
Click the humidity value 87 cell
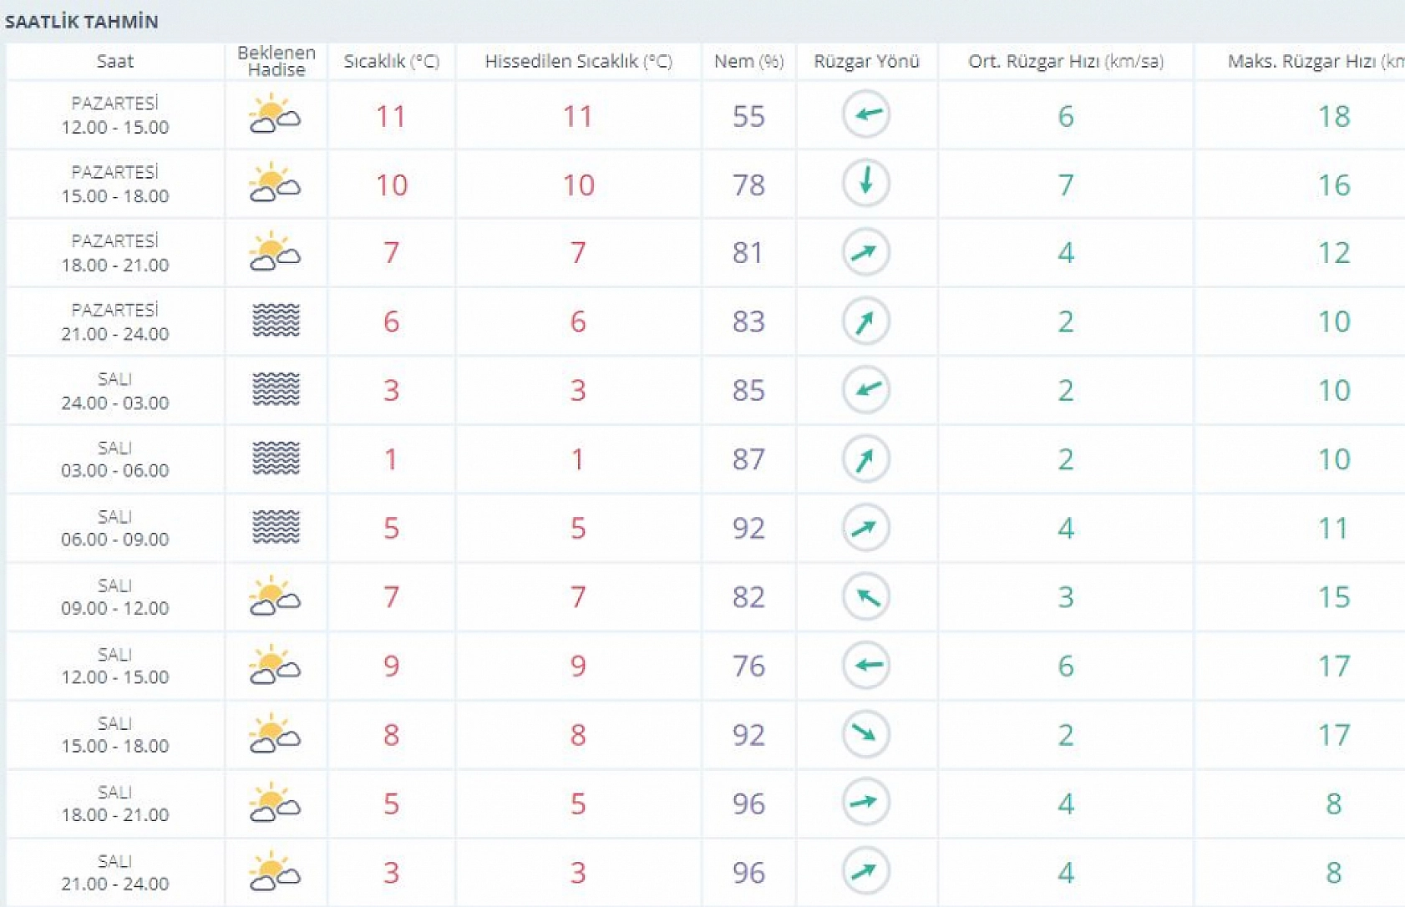pyautogui.click(x=748, y=459)
